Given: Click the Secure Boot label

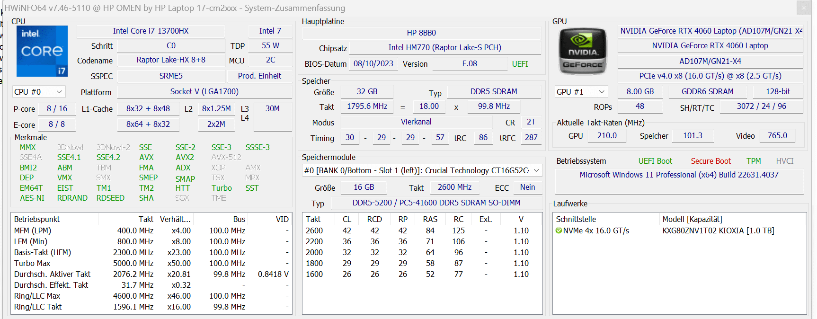Looking at the screenshot, I should pos(710,161).
